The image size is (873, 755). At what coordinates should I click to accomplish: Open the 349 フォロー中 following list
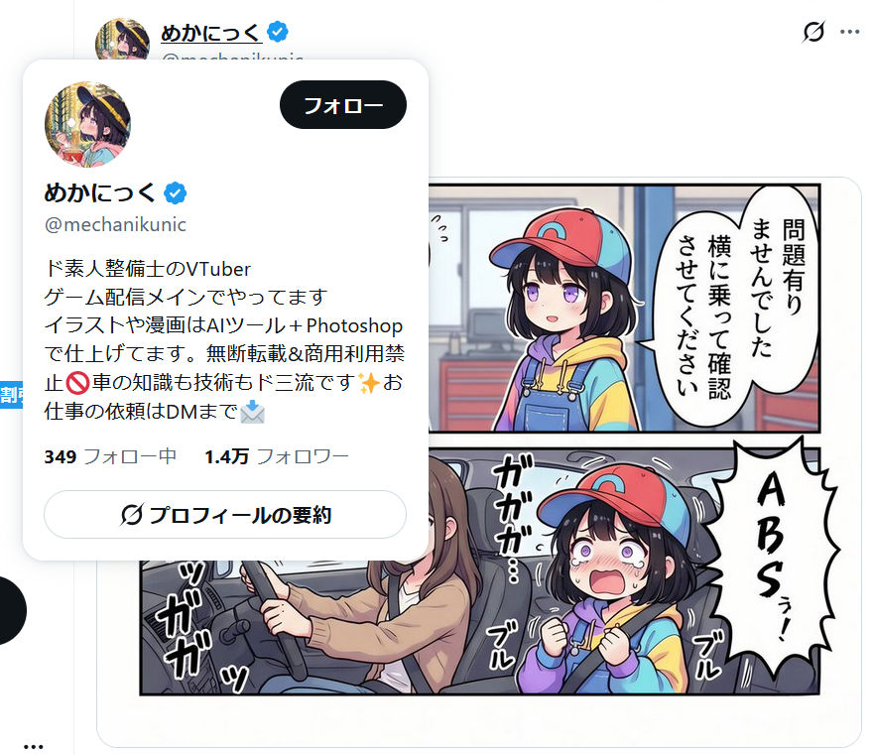click(110, 456)
